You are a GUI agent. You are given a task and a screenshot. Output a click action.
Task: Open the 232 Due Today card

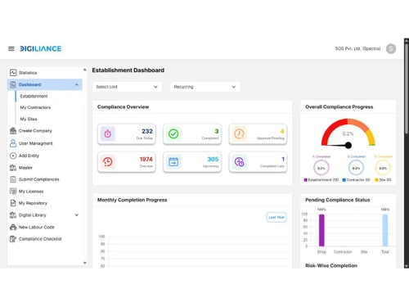(127, 133)
